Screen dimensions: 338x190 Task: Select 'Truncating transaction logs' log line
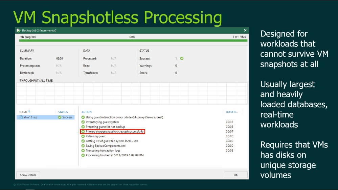tap(103, 151)
